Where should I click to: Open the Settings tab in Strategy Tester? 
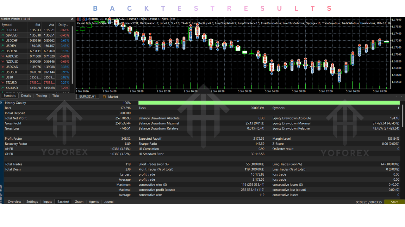[32, 202]
